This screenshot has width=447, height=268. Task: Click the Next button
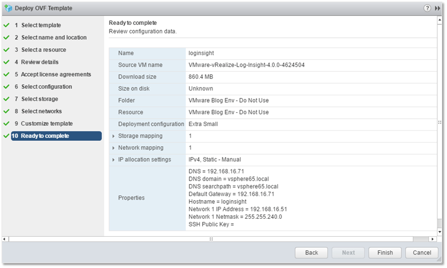tap(348, 253)
